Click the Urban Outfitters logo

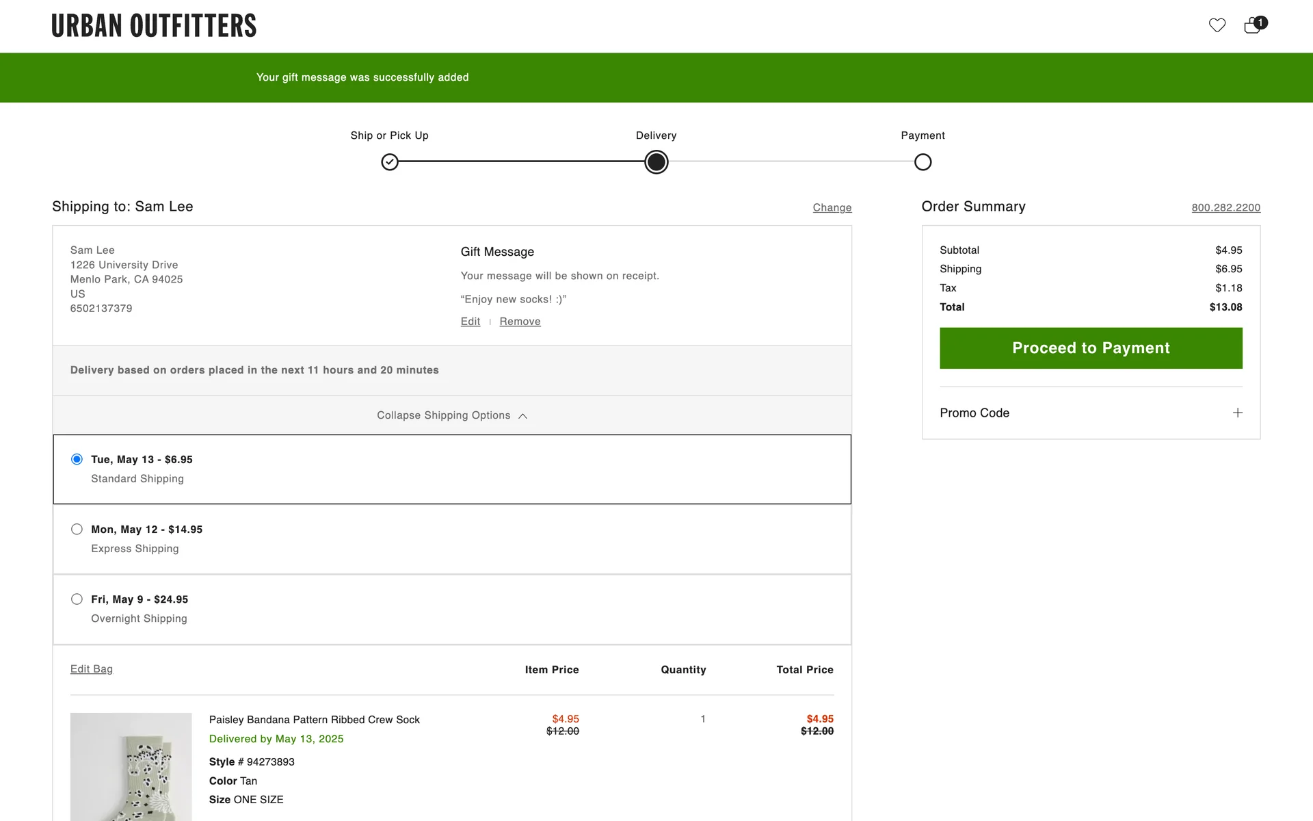154,26
